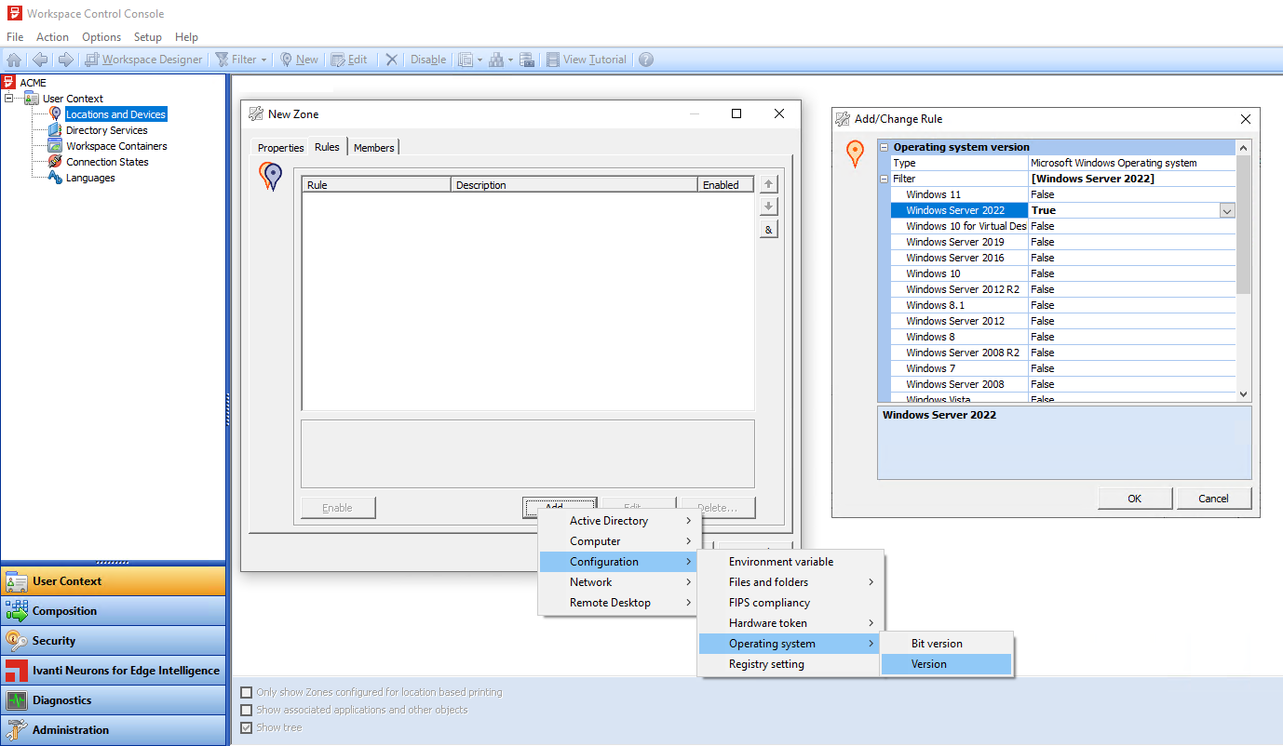Click the Help question mark icon

click(646, 60)
